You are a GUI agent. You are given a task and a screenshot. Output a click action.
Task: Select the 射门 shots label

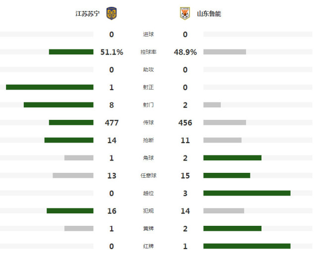(148, 105)
